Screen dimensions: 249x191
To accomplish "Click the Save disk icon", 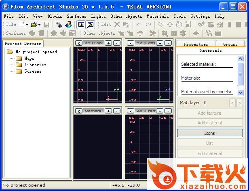I will point(46,25).
